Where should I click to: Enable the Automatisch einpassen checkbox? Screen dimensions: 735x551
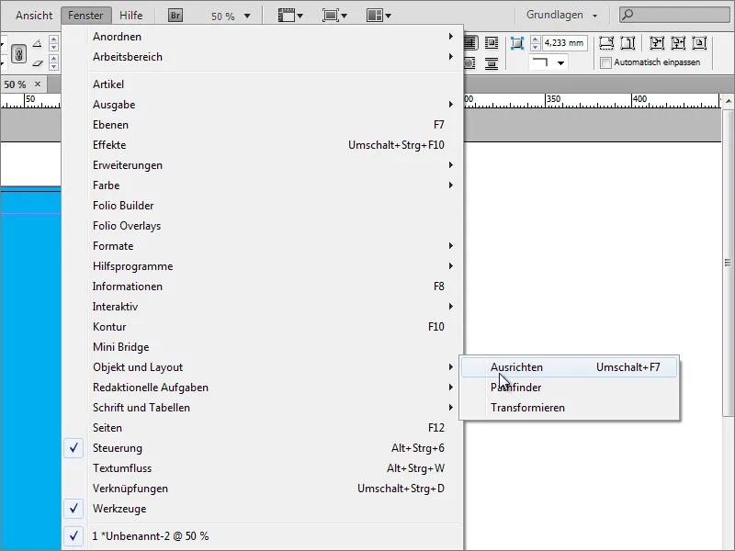click(605, 62)
